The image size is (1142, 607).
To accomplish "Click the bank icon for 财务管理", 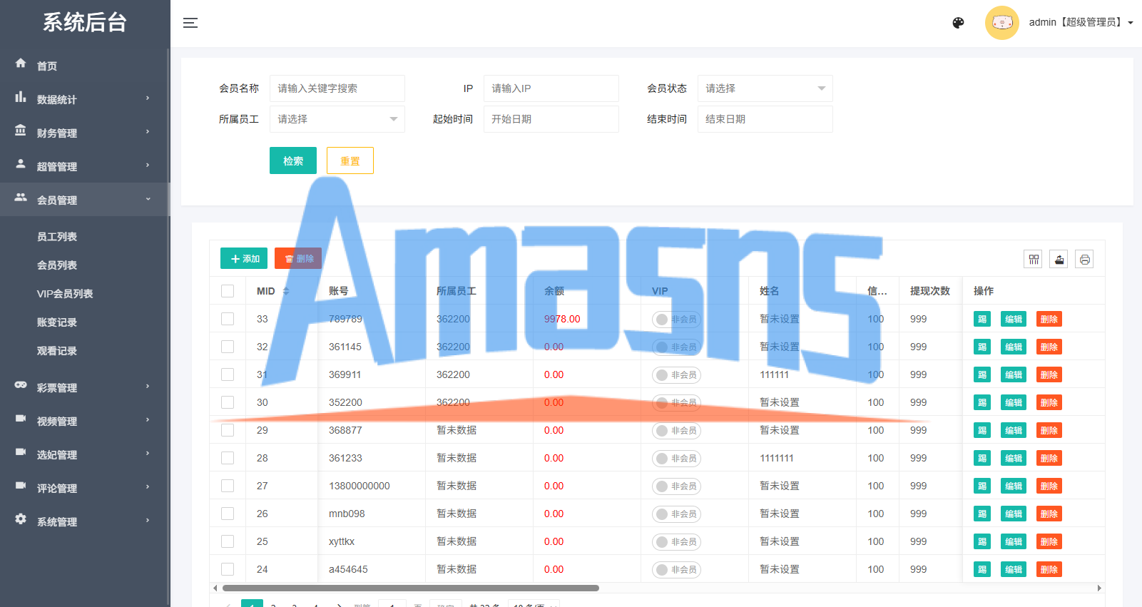I will pyautogui.click(x=21, y=131).
